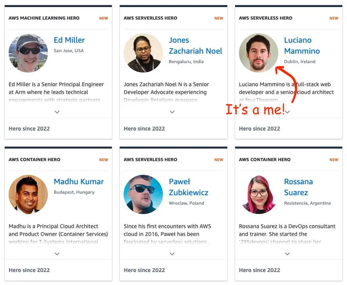Expand Luciano Mammino's bio description
The width and height of the screenshot is (347, 285).
287,112
